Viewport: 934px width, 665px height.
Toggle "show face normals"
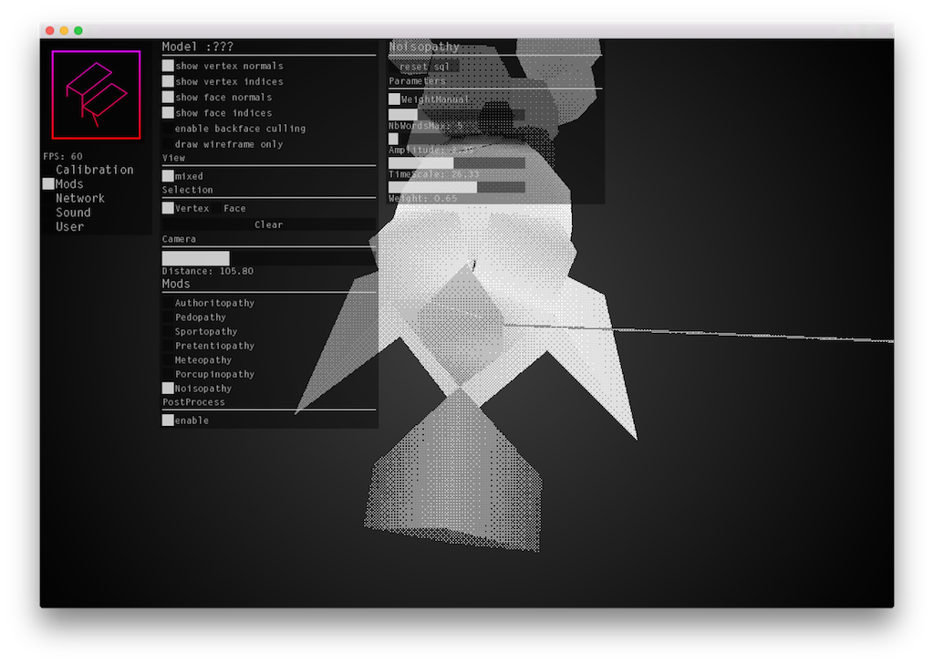tap(168, 97)
